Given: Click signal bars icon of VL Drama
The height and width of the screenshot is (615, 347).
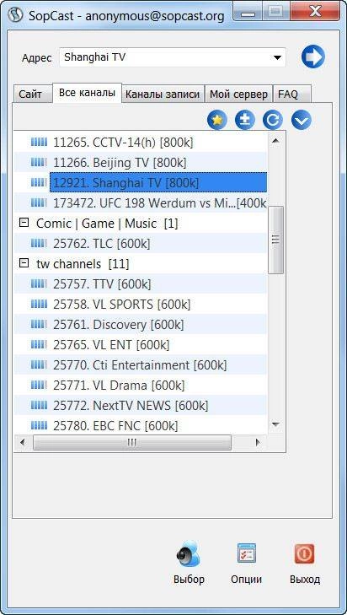Looking at the screenshot, I should (39, 386).
